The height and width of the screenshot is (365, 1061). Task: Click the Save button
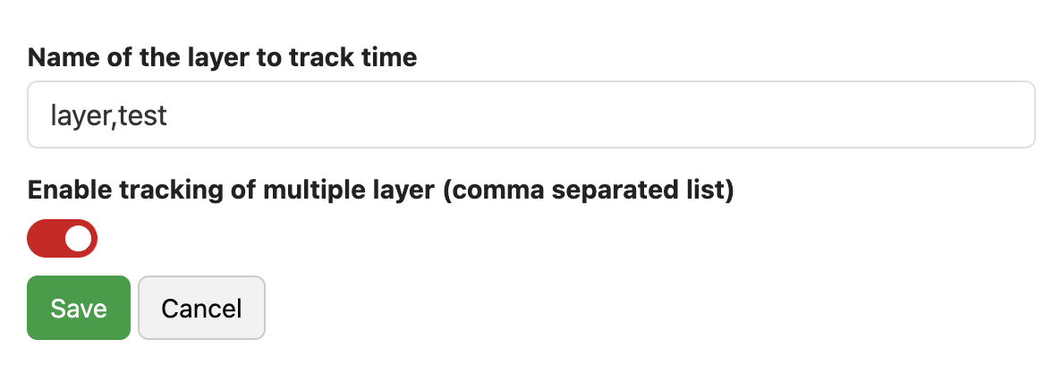(79, 308)
